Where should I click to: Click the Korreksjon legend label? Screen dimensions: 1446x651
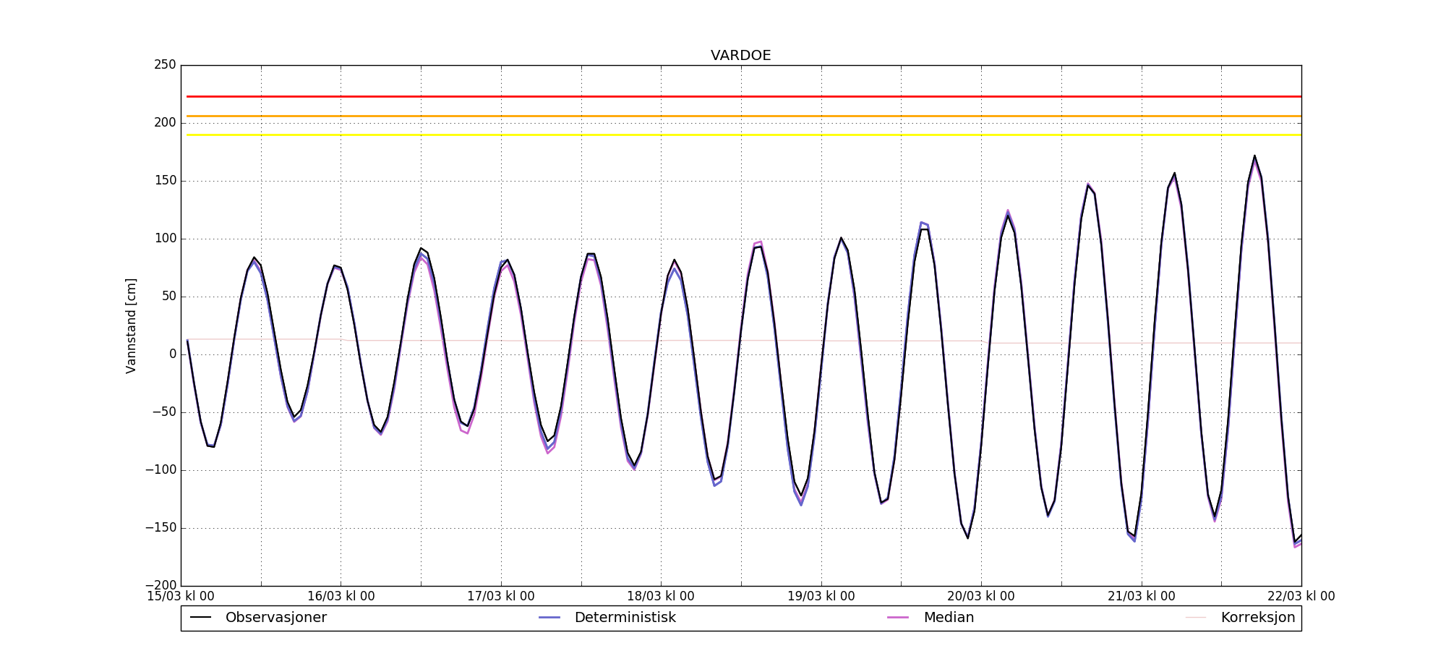pyautogui.click(x=1257, y=618)
